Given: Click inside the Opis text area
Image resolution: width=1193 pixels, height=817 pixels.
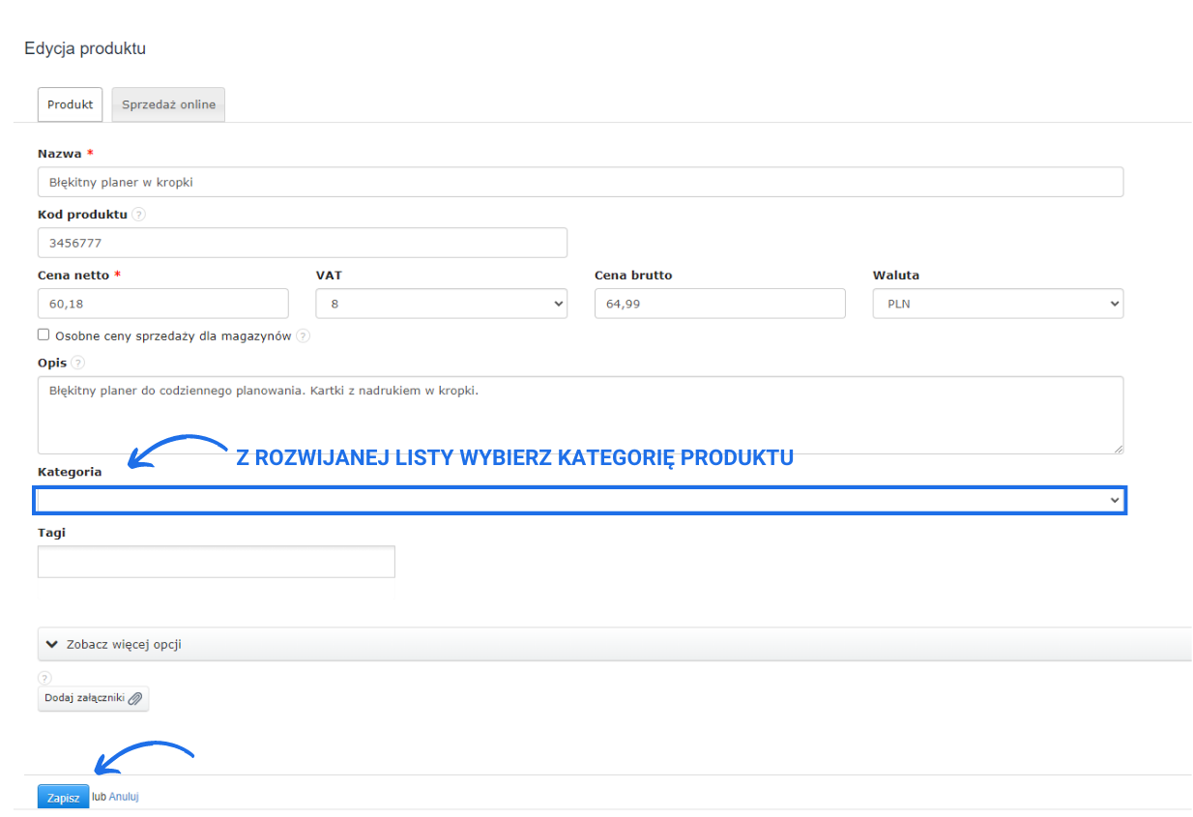Looking at the screenshot, I should point(580,416).
